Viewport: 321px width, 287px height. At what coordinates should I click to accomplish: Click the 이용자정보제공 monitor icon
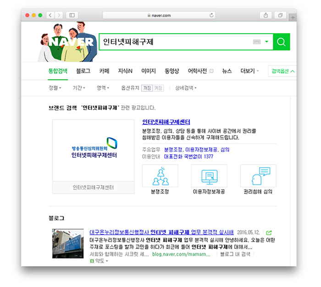[x=209, y=176]
